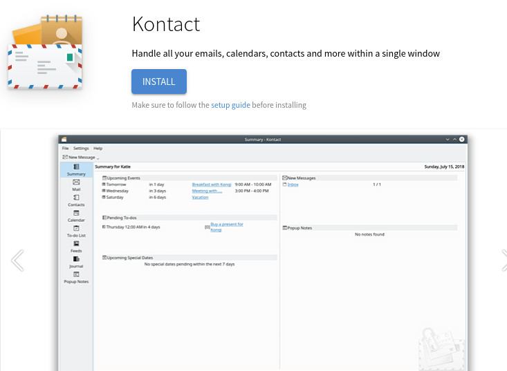Click the Upcoming Events header icon
The image size is (507, 371).
(104, 178)
